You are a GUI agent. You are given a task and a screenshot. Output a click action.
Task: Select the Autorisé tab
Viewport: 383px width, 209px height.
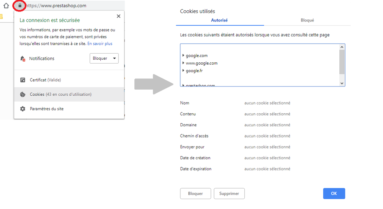coord(219,20)
